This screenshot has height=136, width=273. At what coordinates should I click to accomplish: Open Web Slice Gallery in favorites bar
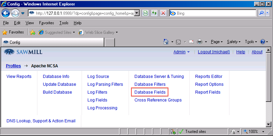(x=98, y=32)
